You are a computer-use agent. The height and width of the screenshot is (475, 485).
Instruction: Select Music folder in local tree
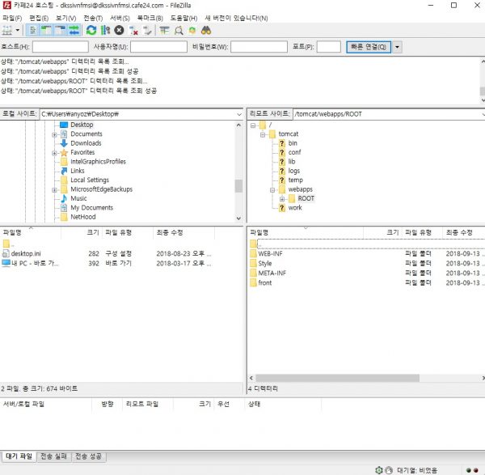click(78, 198)
